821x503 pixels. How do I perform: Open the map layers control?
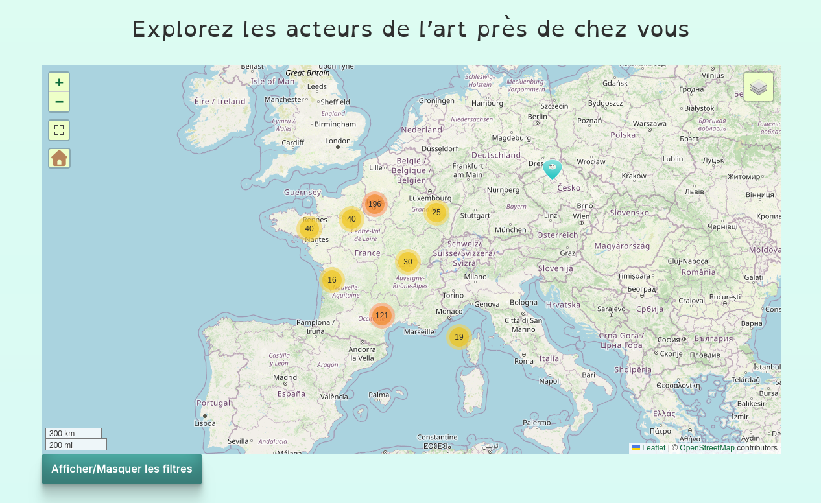[x=759, y=87]
